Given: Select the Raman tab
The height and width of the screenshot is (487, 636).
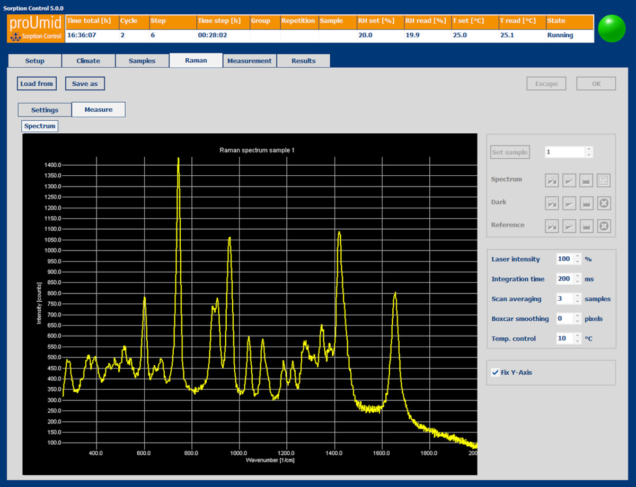Looking at the screenshot, I should click(x=196, y=60).
